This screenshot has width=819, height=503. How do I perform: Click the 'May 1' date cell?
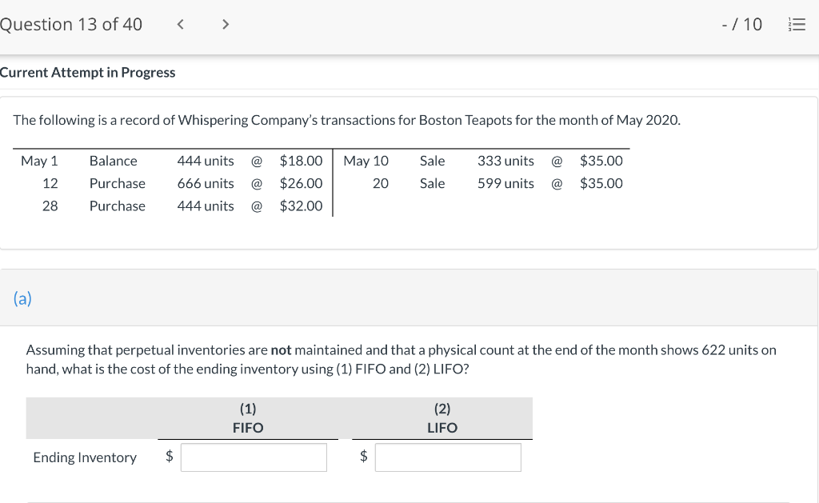[39, 161]
